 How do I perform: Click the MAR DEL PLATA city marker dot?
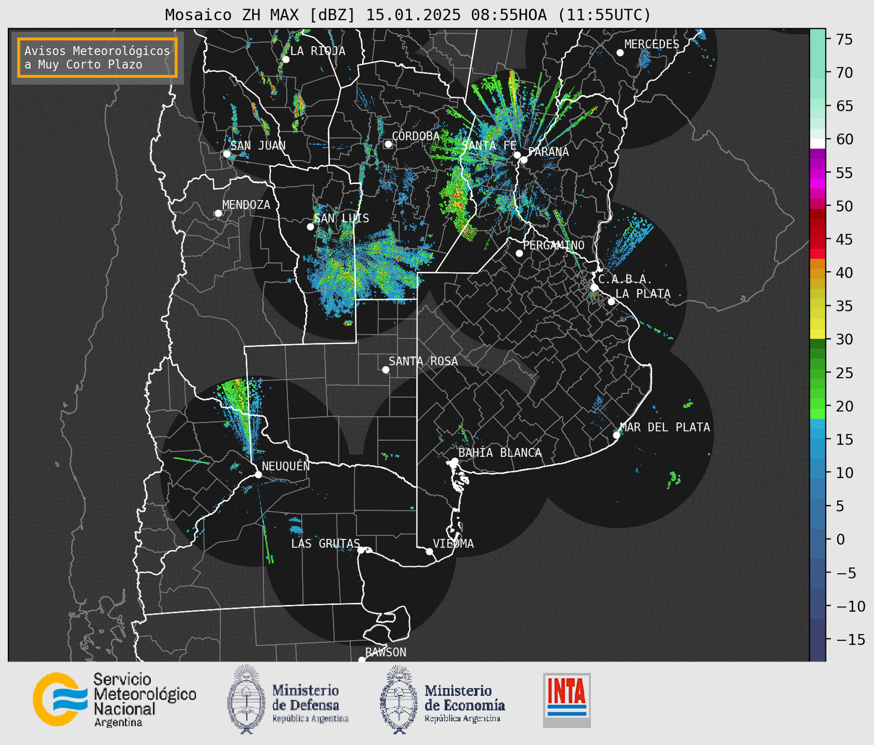pyautogui.click(x=617, y=435)
